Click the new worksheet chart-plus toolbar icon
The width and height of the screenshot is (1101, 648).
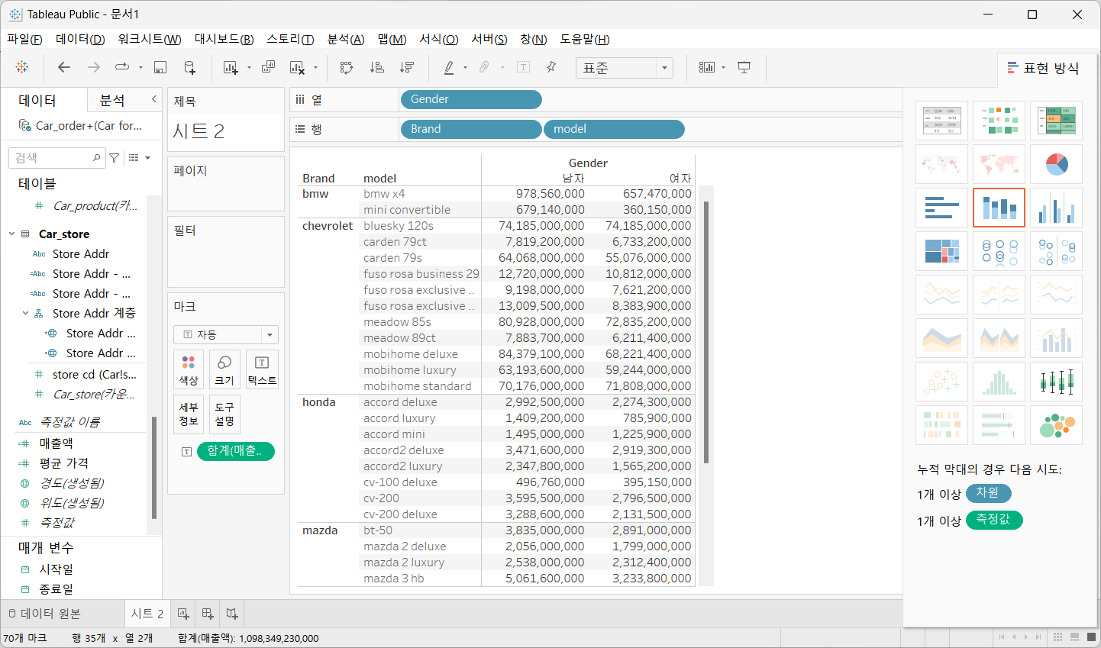pos(231,67)
